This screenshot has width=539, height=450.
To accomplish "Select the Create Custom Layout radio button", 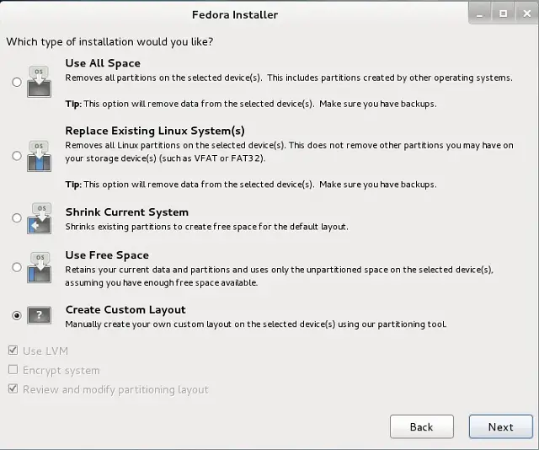I will point(17,315).
